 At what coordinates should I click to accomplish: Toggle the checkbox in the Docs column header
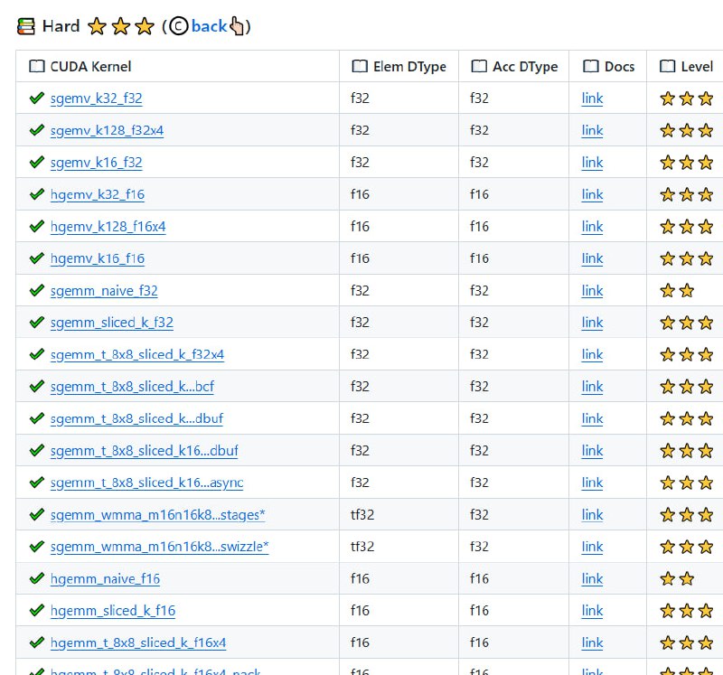pos(591,66)
